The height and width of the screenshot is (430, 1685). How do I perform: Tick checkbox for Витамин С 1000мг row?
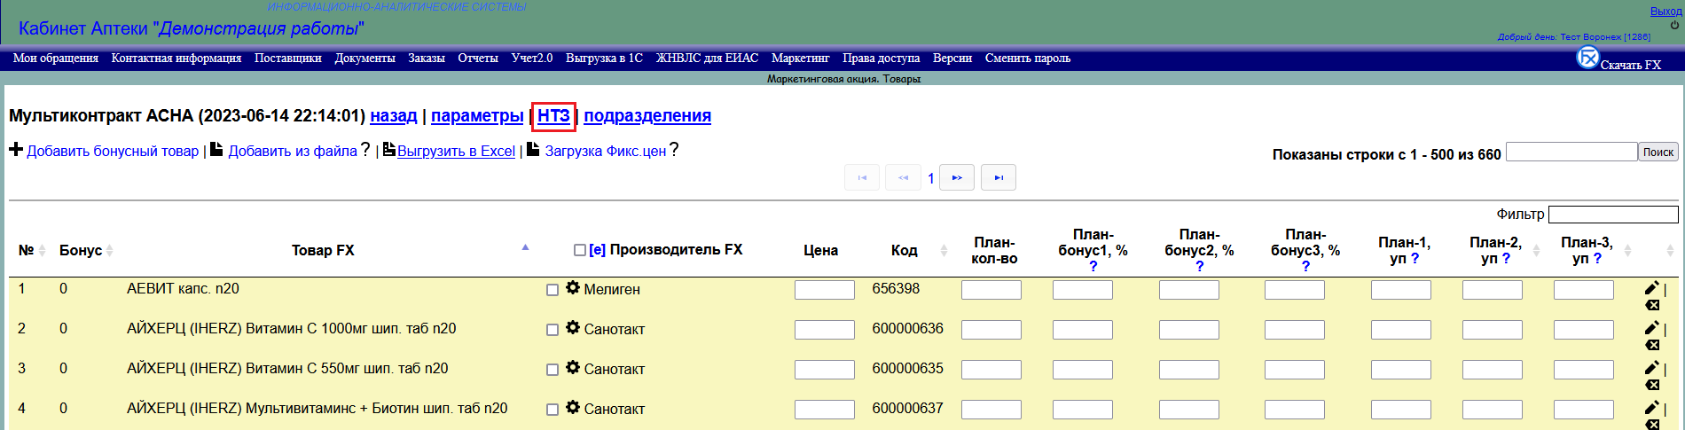[x=553, y=330]
